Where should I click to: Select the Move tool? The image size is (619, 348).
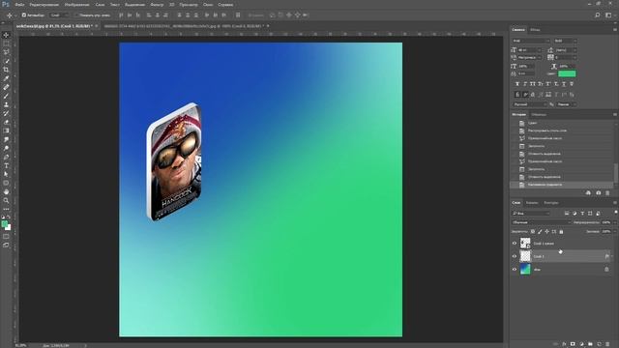coord(6,35)
